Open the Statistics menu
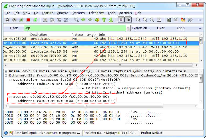207x139 pixels. [78, 13]
